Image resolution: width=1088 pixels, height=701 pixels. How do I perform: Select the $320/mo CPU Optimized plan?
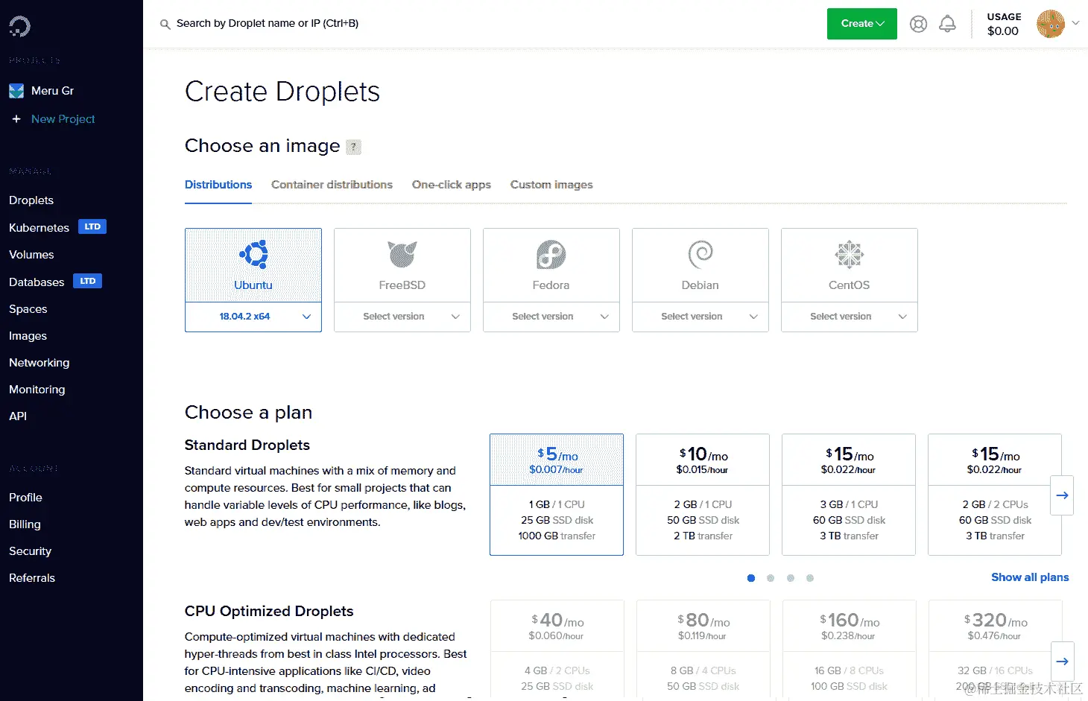[995, 650]
